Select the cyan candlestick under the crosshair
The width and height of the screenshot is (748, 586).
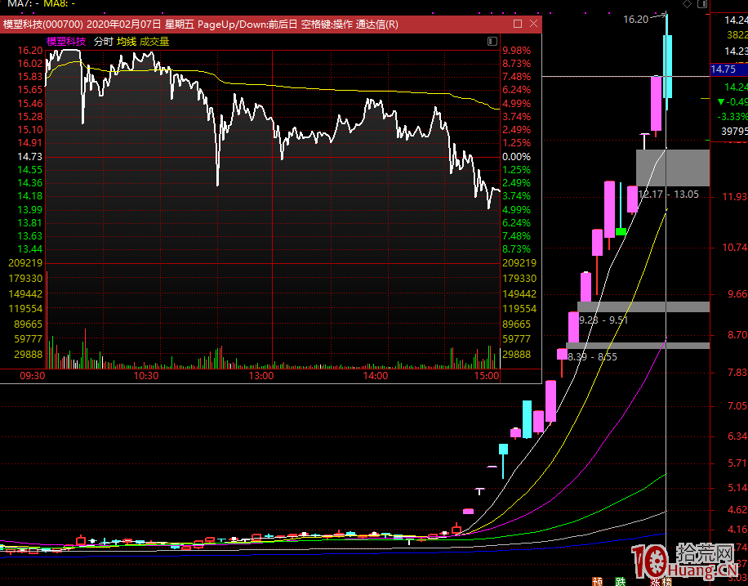click(667, 66)
